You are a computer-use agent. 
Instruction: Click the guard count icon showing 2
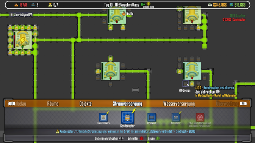pos(33,5)
